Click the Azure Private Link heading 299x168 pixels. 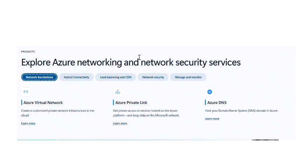coord(131,103)
